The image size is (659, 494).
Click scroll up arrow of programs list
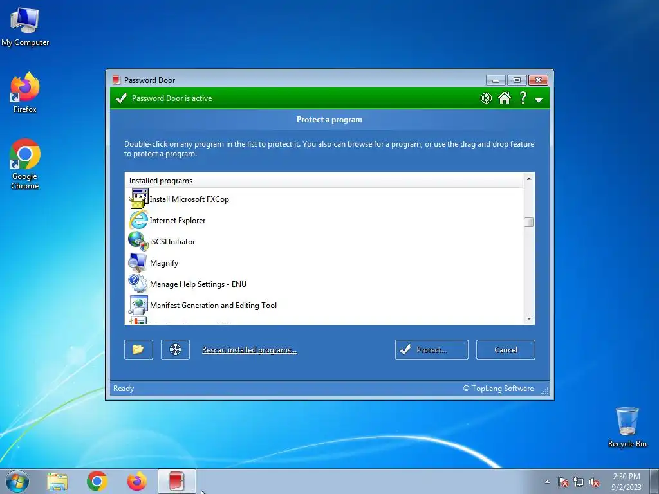[x=529, y=179]
